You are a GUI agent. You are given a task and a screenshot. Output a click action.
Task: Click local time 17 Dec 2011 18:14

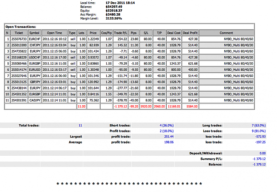tap(120, 3)
